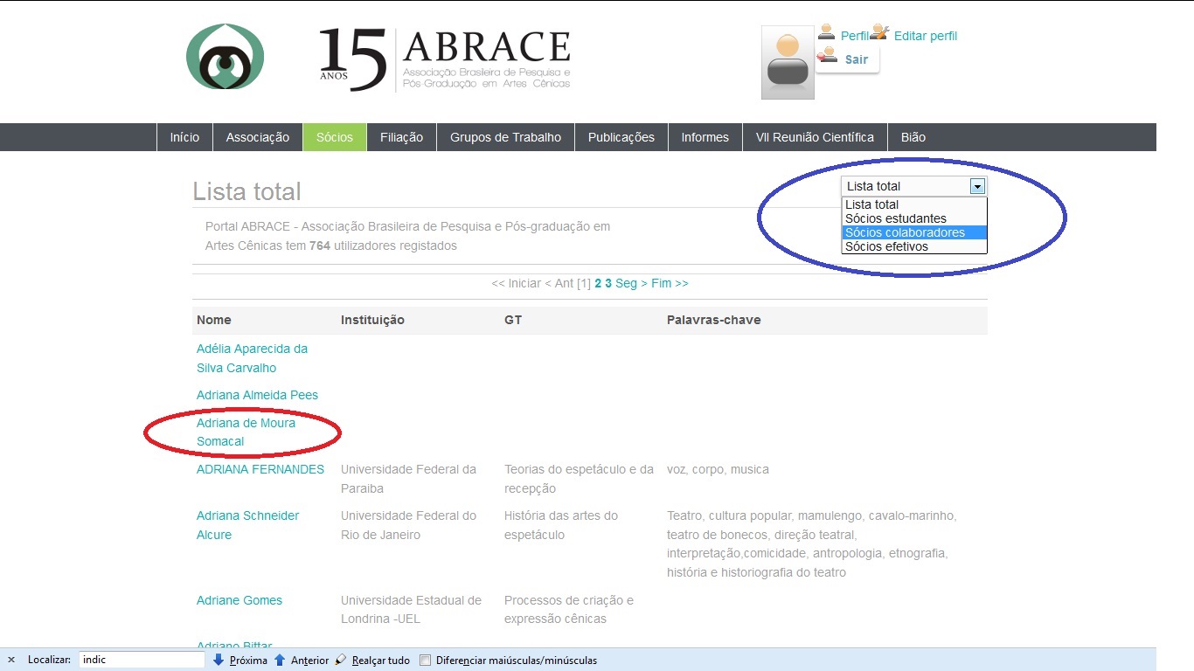
Task: Enable Diferenciar maiúsculas/minúsculas checkbox
Action: coord(426,661)
